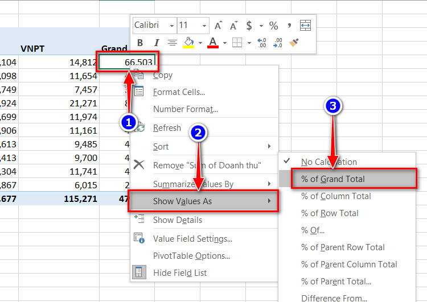
Task: Select cell with value 9,485
Action: pos(59,144)
